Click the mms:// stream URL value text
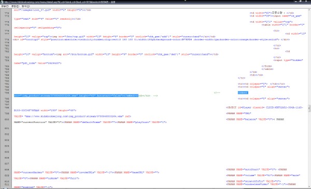This screenshot has height=189, width=311. [x=74, y=116]
